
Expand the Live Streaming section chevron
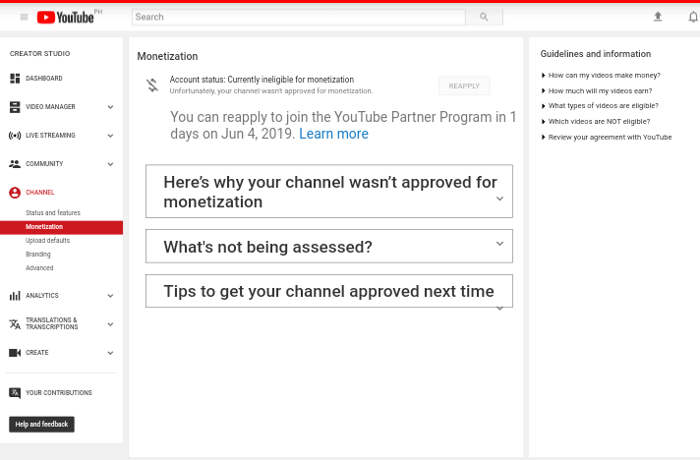pos(110,136)
